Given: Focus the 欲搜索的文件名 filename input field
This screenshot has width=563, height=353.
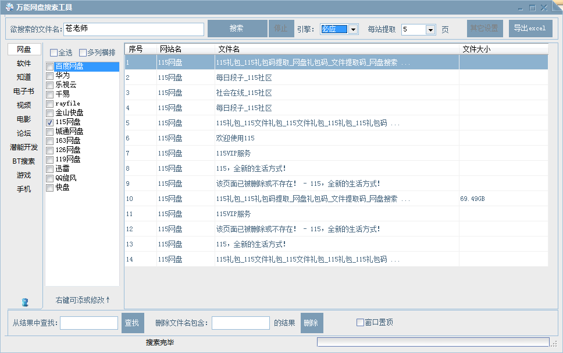Looking at the screenshot, I should click(x=134, y=29).
